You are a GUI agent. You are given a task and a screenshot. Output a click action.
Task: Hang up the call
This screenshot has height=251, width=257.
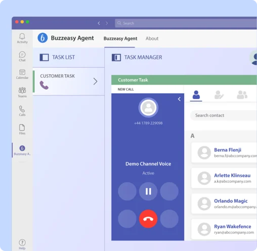point(148,219)
